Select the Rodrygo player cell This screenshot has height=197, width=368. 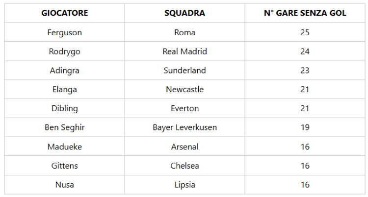tap(65, 51)
